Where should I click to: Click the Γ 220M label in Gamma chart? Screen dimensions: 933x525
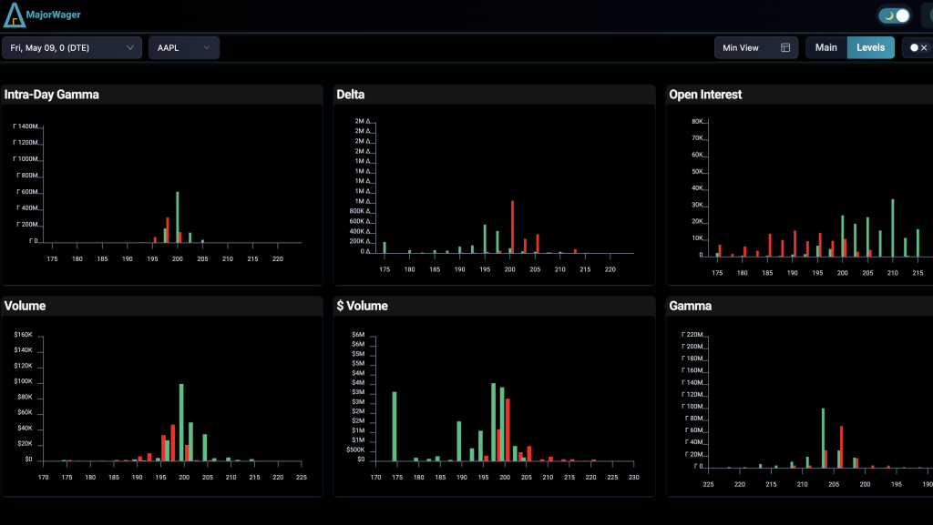click(692, 335)
